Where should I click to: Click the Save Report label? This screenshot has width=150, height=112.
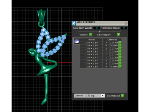pos(104,35)
